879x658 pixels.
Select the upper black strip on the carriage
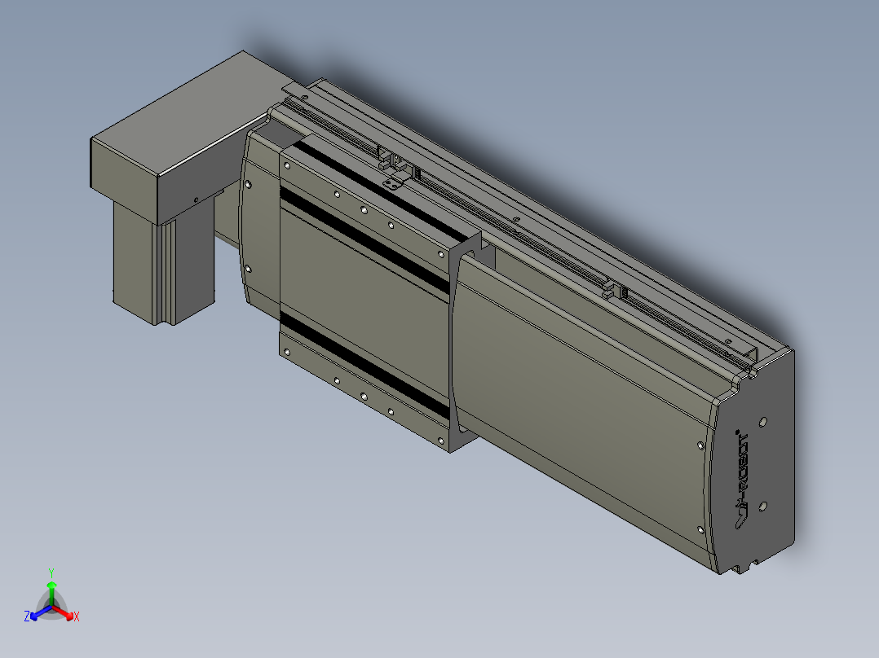point(367,236)
